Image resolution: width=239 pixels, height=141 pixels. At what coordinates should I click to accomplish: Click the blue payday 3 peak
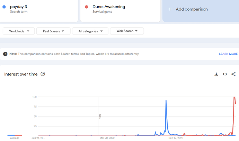click(166, 100)
